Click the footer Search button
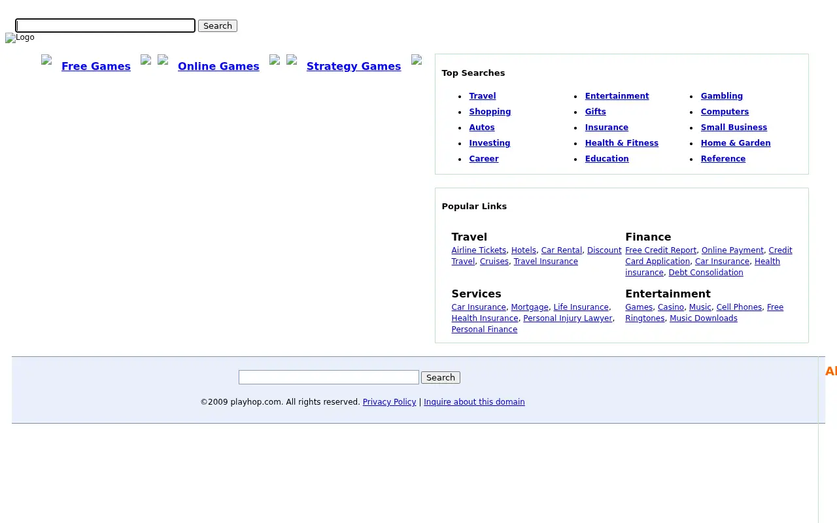837x523 pixels. (441, 378)
